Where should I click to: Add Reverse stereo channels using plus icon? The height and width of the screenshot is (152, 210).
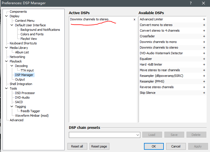pos(204,87)
